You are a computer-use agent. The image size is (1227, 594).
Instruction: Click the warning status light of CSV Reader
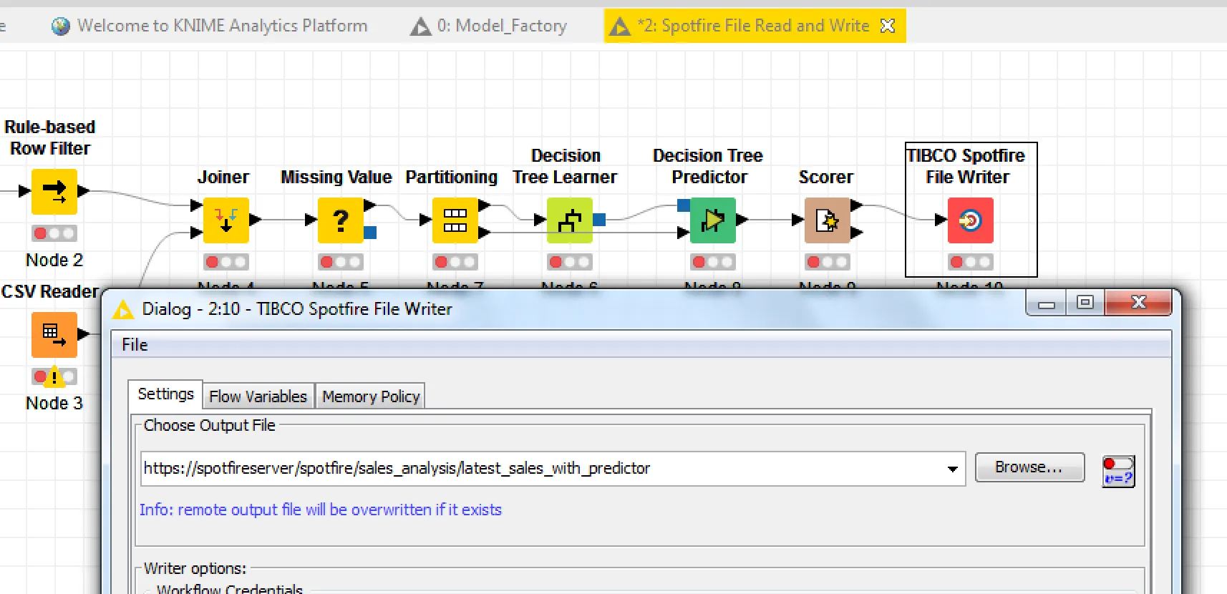(x=54, y=376)
